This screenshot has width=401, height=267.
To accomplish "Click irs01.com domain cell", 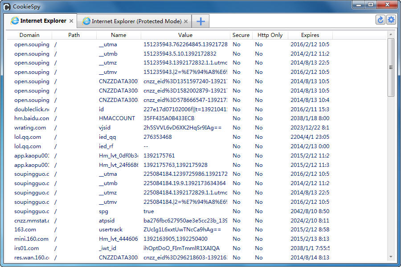I will click(x=27, y=248).
